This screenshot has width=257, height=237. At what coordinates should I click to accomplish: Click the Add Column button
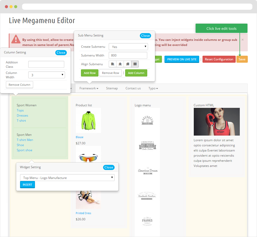pyautogui.click(x=136, y=73)
